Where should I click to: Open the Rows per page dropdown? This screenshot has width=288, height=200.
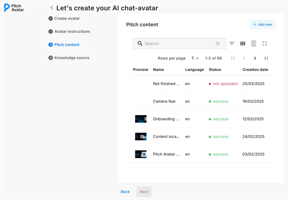click(x=195, y=58)
